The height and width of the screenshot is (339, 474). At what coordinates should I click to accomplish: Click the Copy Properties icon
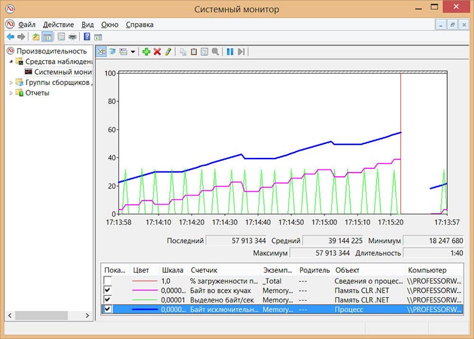click(183, 52)
